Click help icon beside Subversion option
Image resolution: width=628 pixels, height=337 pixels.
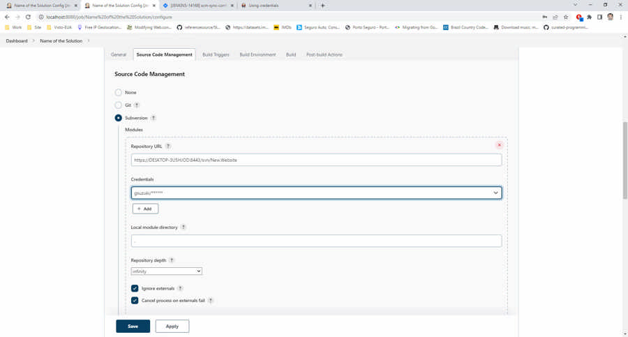coord(154,118)
